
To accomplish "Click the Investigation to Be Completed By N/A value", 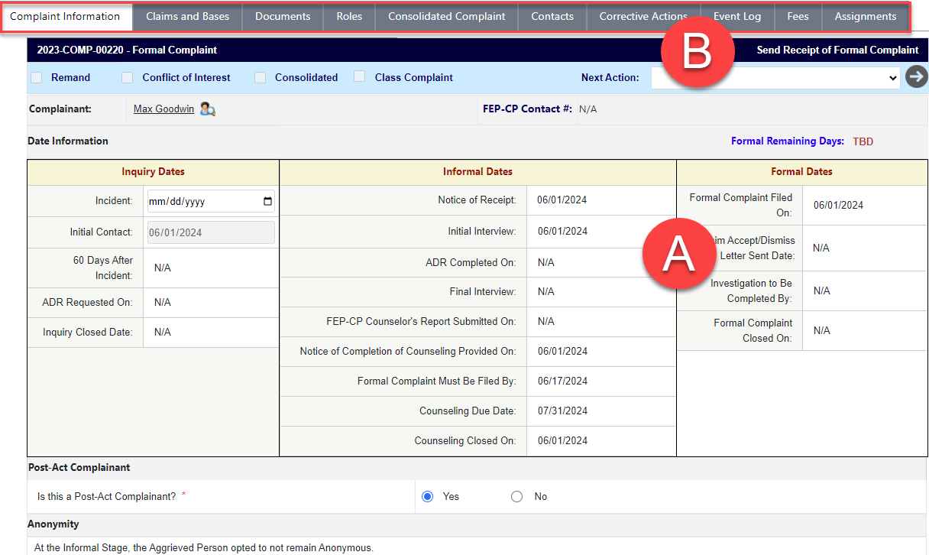I will click(822, 291).
